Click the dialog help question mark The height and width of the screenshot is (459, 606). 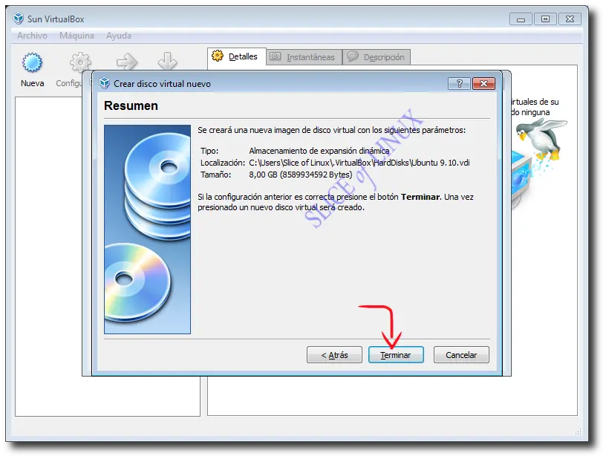point(459,83)
